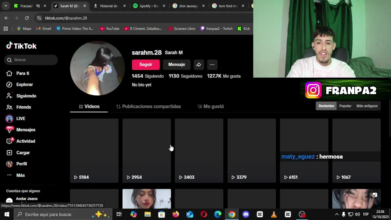The image size is (391, 220).
Task: Click the Seguir button
Action: (x=146, y=64)
